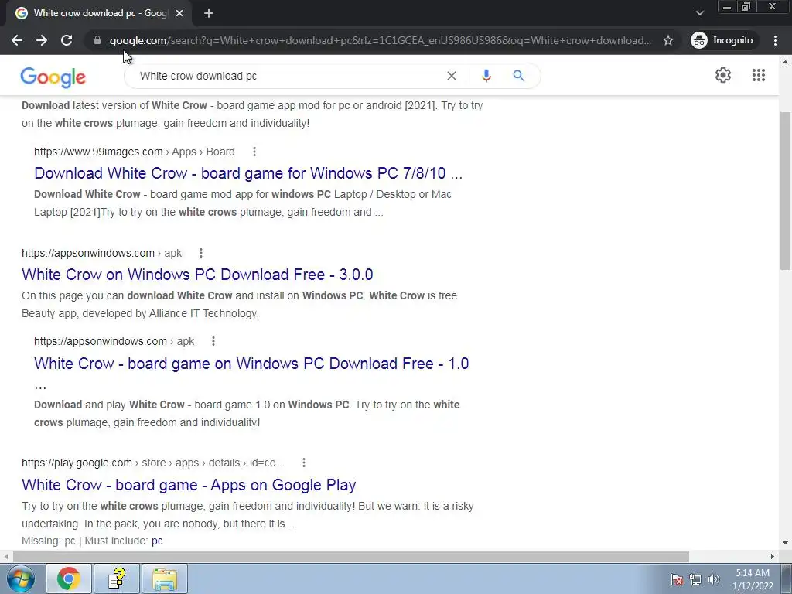The height and width of the screenshot is (594, 792).
Task: Go forward to the next page
Action: pyautogui.click(x=42, y=40)
